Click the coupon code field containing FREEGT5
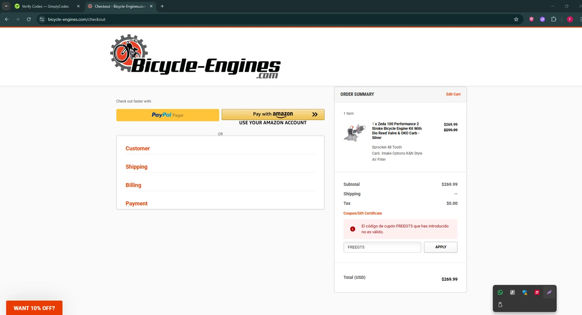 click(382, 247)
